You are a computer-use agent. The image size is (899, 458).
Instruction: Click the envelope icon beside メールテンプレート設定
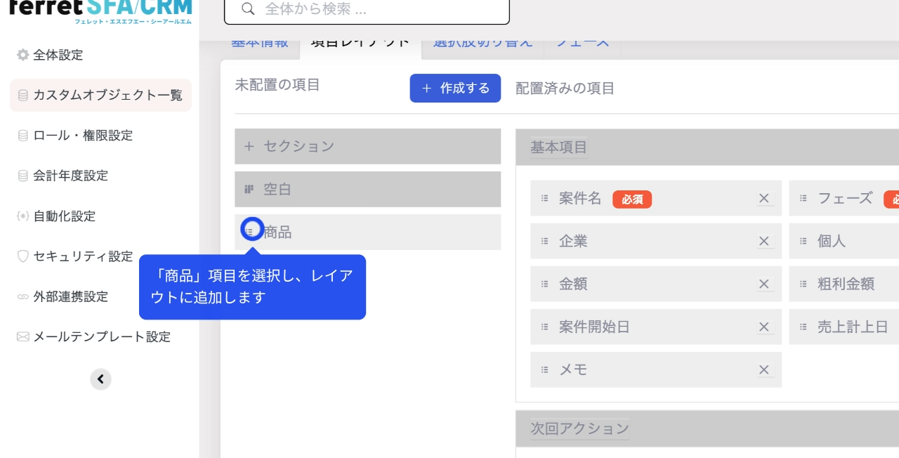coord(23,337)
